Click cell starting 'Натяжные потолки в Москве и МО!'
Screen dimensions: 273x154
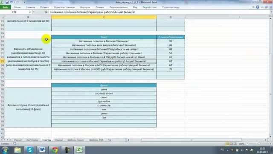click(x=104, y=65)
